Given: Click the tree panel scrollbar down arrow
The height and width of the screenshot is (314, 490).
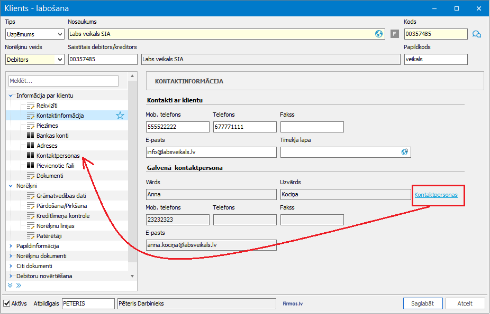Looking at the screenshot, I should [x=132, y=276].
